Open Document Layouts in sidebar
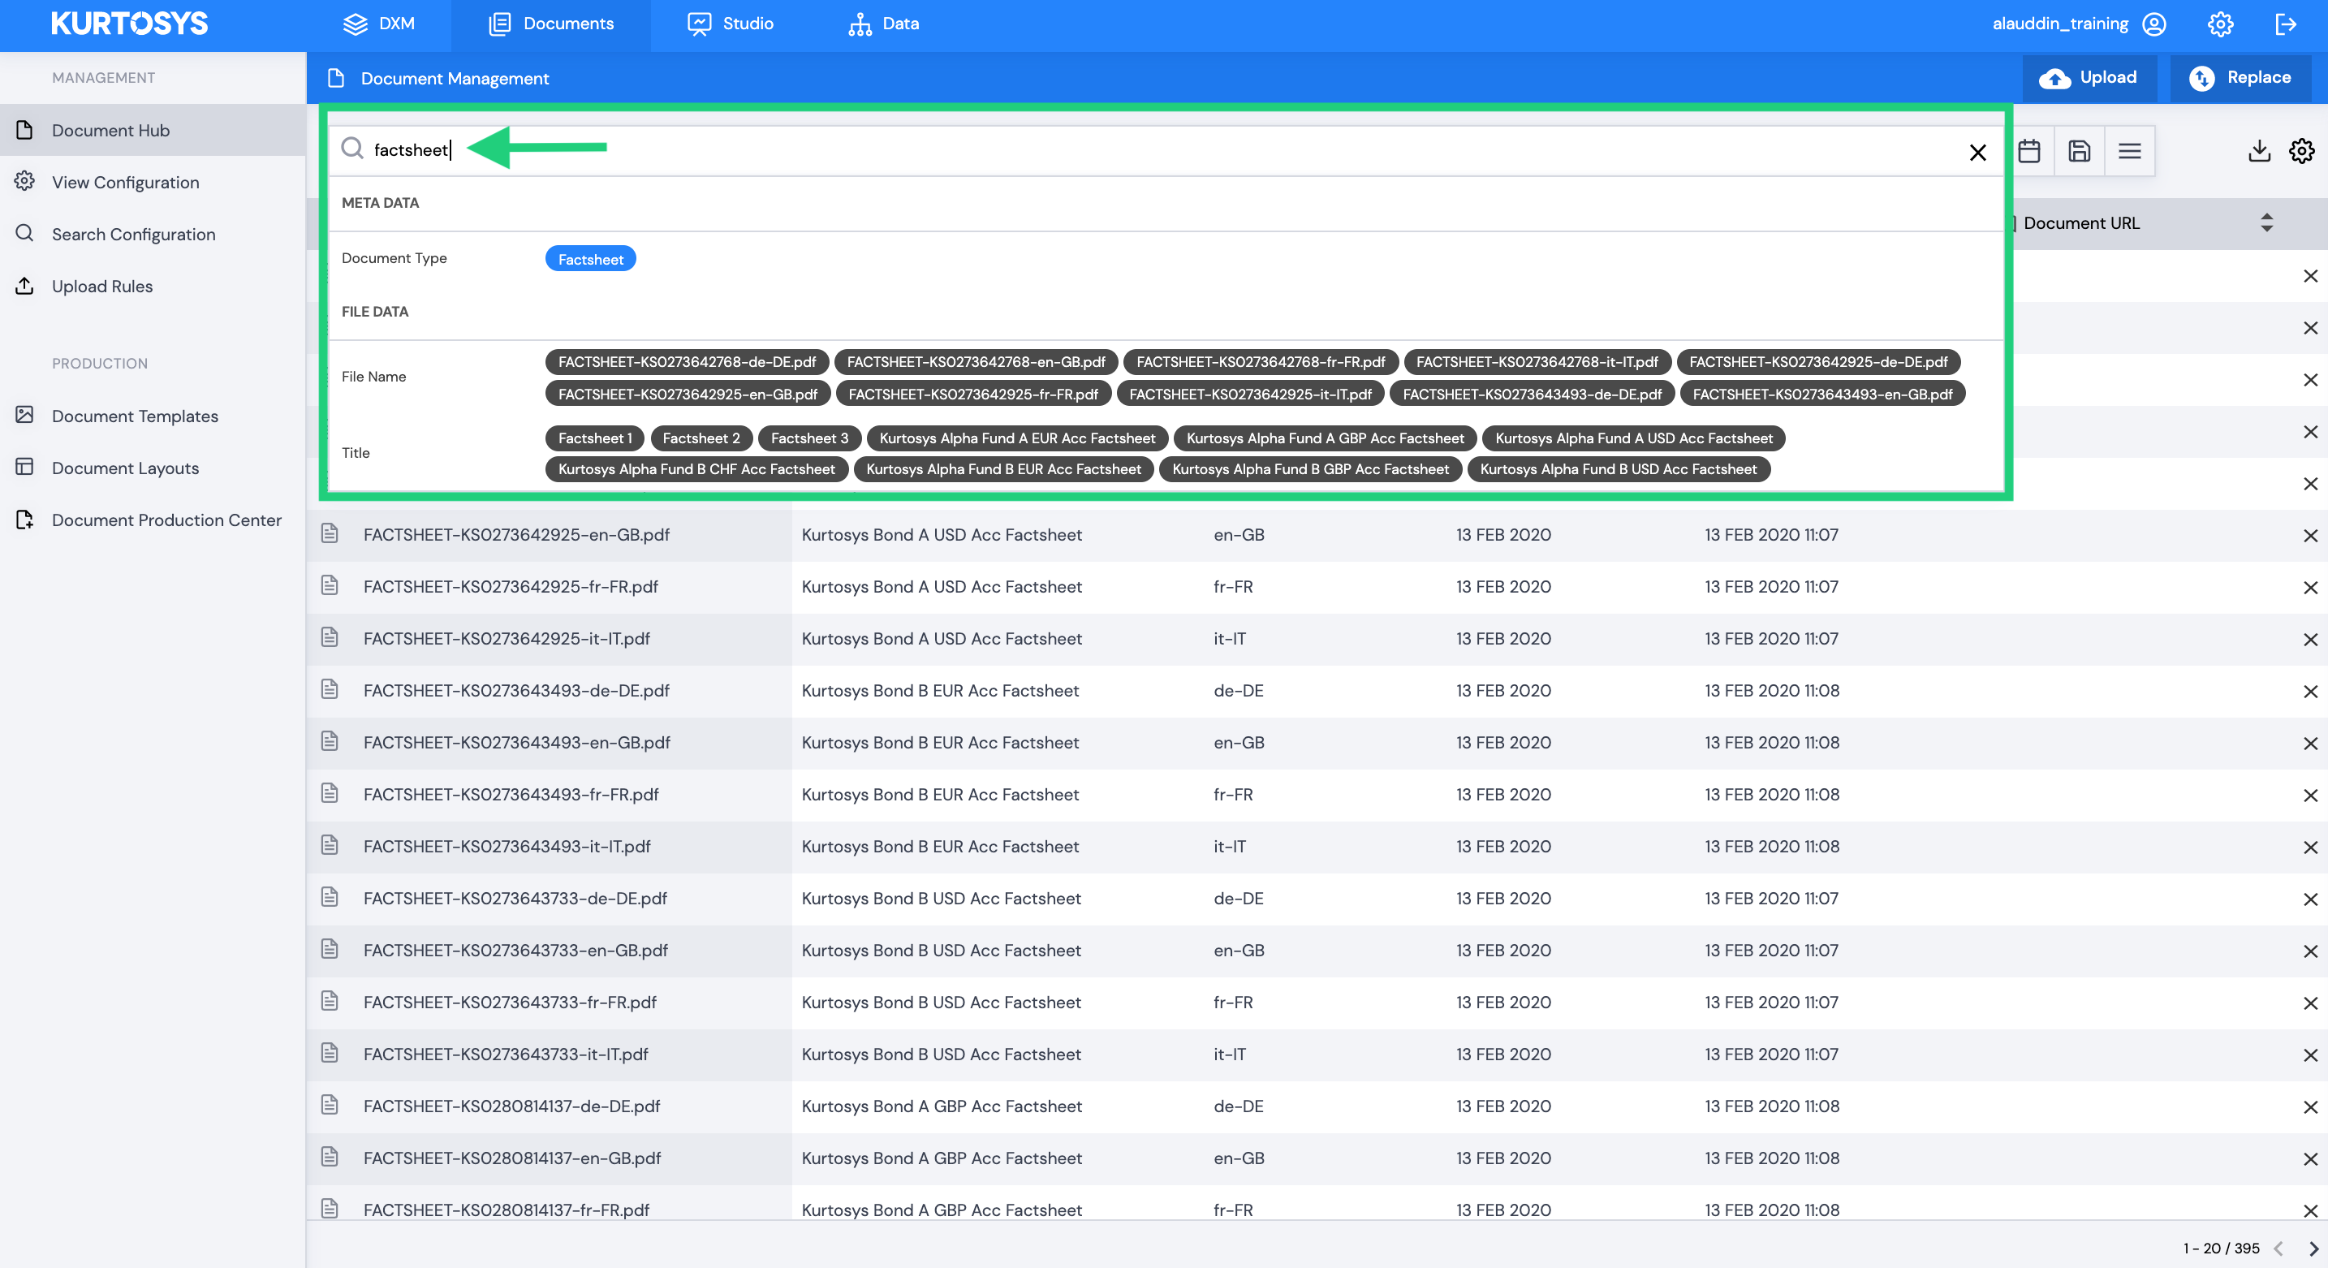 (153, 468)
